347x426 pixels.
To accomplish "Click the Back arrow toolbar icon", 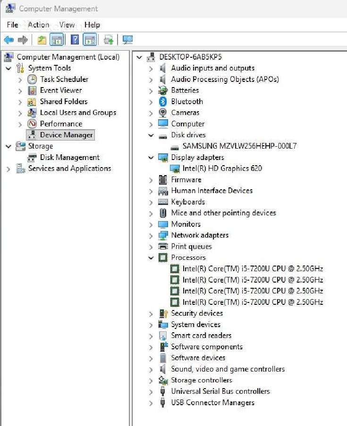I will [x=9, y=40].
